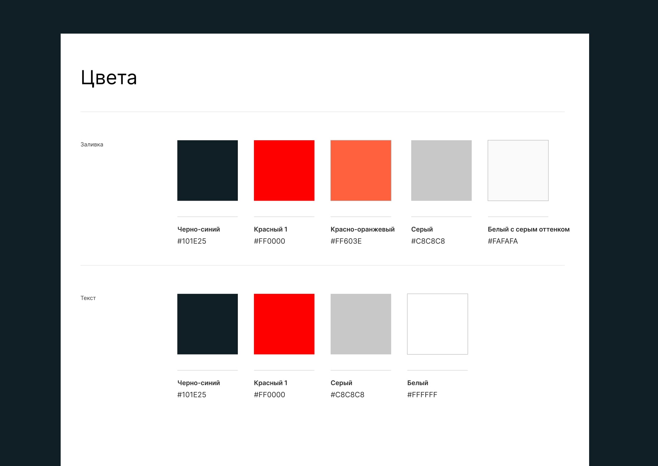The image size is (658, 466).
Task: Click #FF0000 hex code in Текст row
Action: [269, 395]
